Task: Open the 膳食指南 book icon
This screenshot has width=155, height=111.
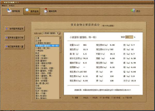Action: coord(50,11)
